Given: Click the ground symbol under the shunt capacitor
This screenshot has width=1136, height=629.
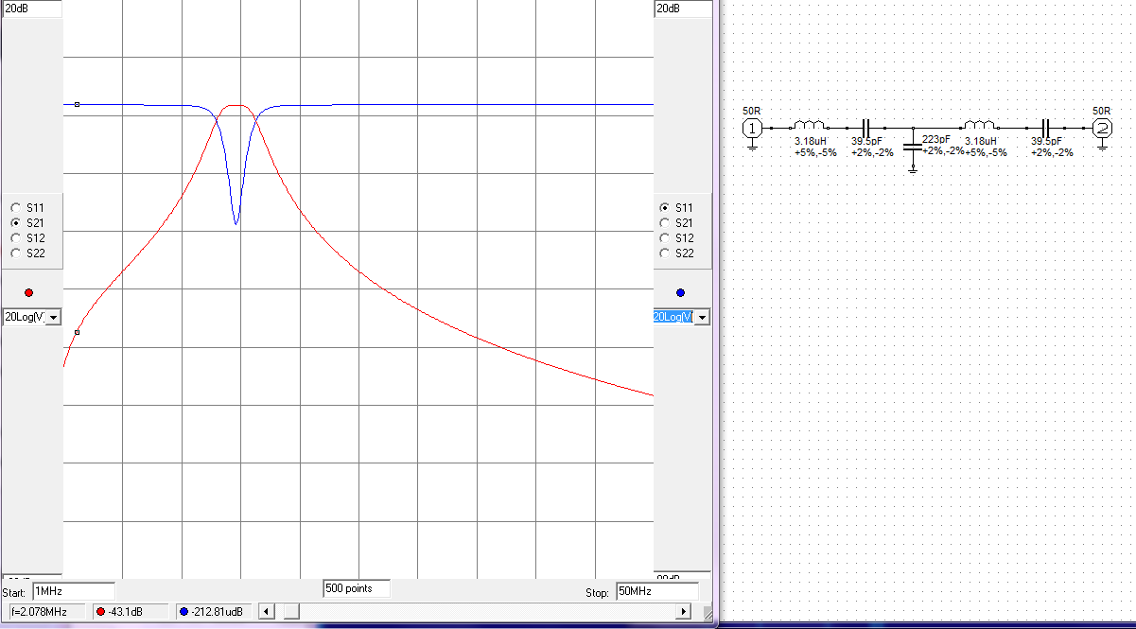Looking at the screenshot, I should (x=912, y=169).
